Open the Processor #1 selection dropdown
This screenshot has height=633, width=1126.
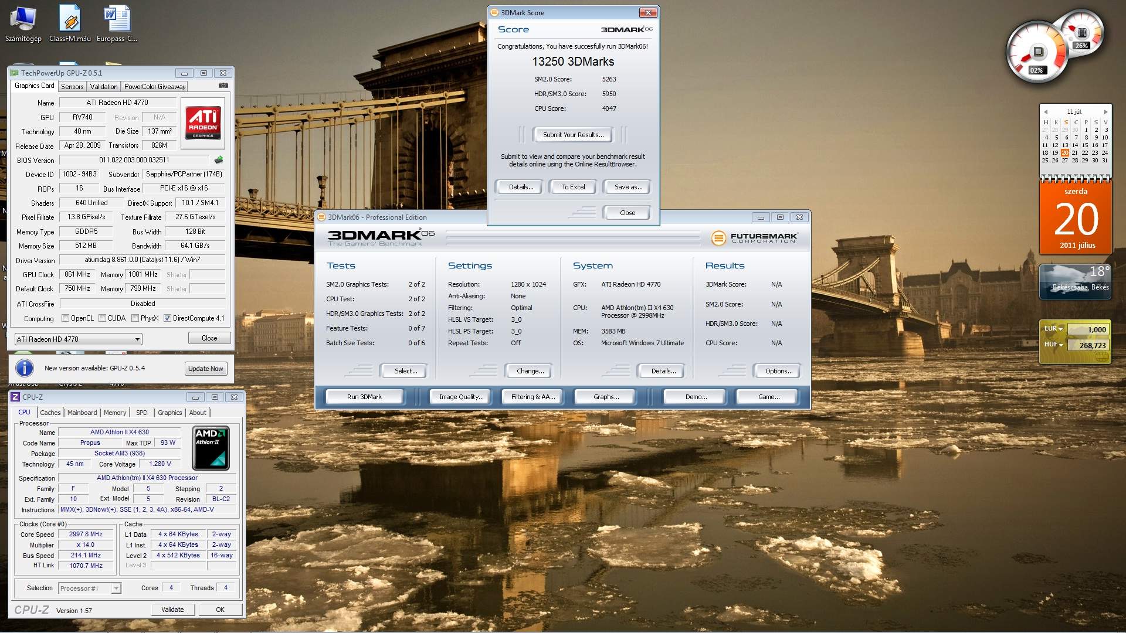(x=90, y=588)
